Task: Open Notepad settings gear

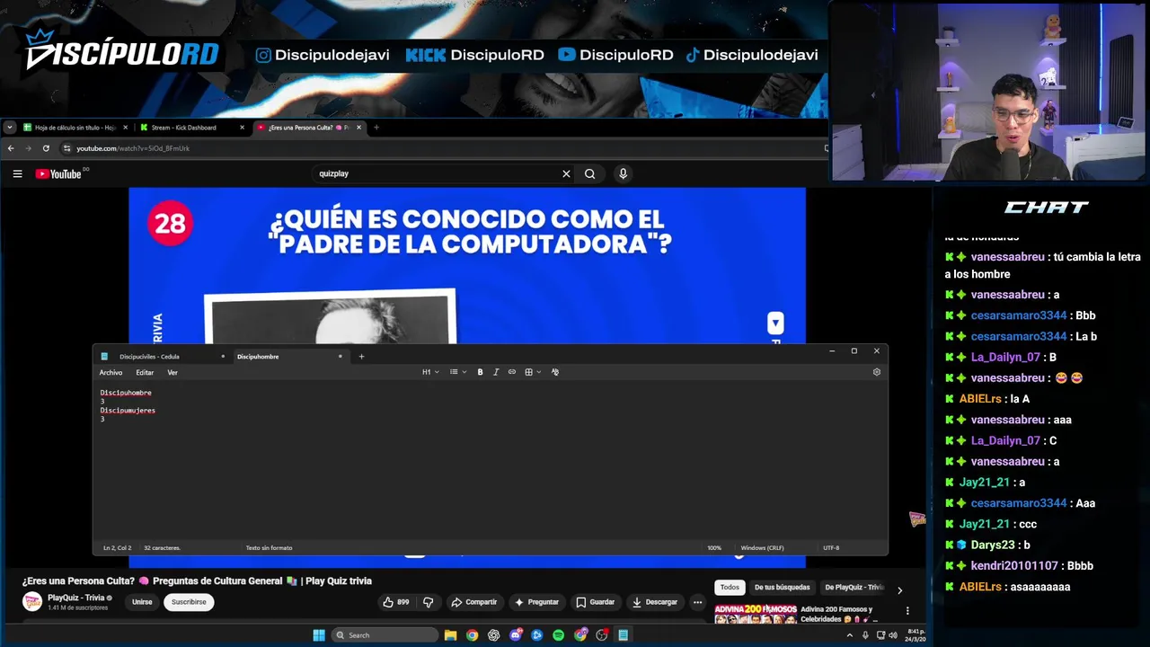Action: pyautogui.click(x=877, y=372)
